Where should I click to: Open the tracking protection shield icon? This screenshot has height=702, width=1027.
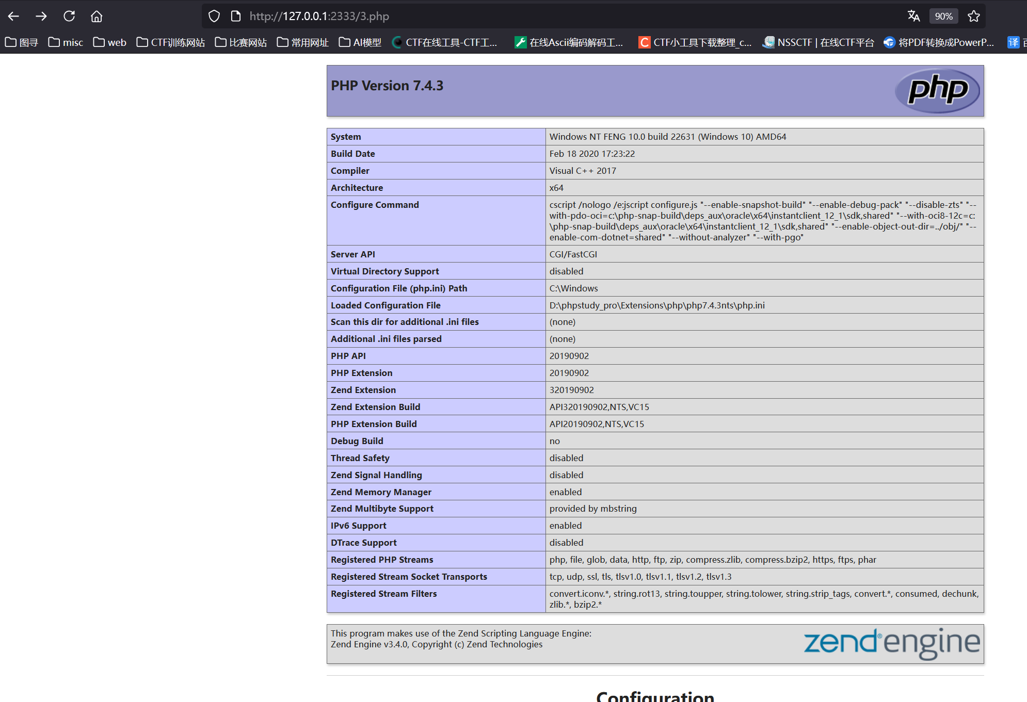coord(214,16)
